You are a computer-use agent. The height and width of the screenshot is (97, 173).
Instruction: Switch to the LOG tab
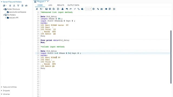coord(50,5)
